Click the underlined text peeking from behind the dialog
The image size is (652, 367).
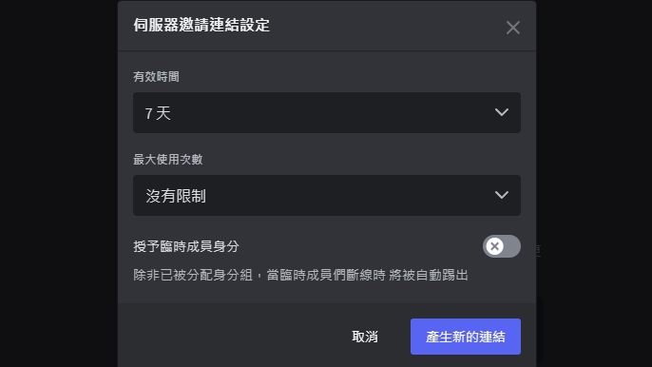539,250
